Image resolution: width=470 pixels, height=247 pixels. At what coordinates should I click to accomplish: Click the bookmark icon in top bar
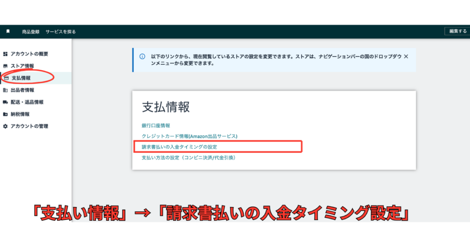click(x=8, y=32)
